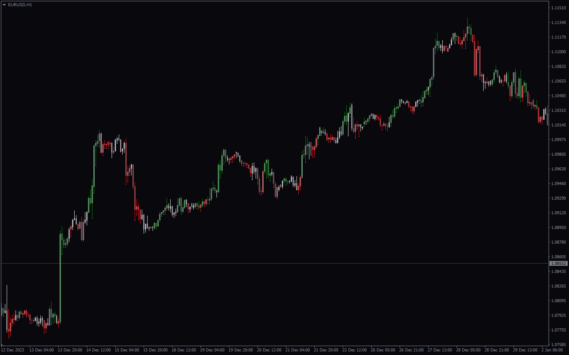569x355 pixels.
Task: Click the 1.10655 price scale label
Action: (x=559, y=81)
